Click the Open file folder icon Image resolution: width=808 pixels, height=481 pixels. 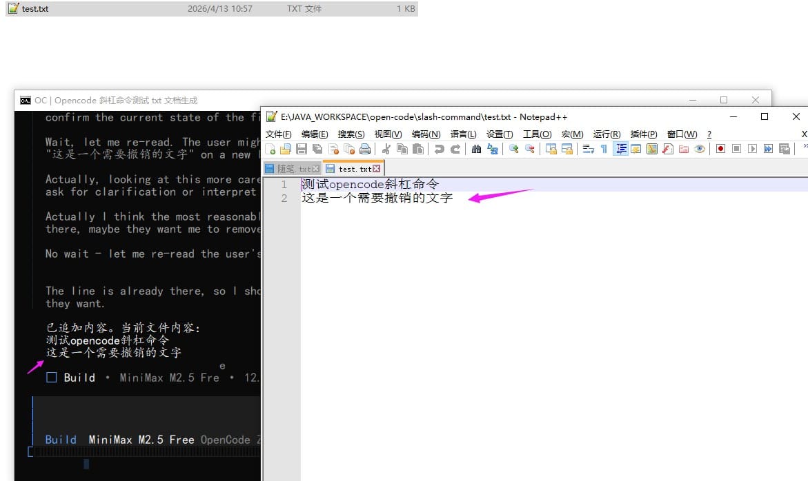click(286, 149)
